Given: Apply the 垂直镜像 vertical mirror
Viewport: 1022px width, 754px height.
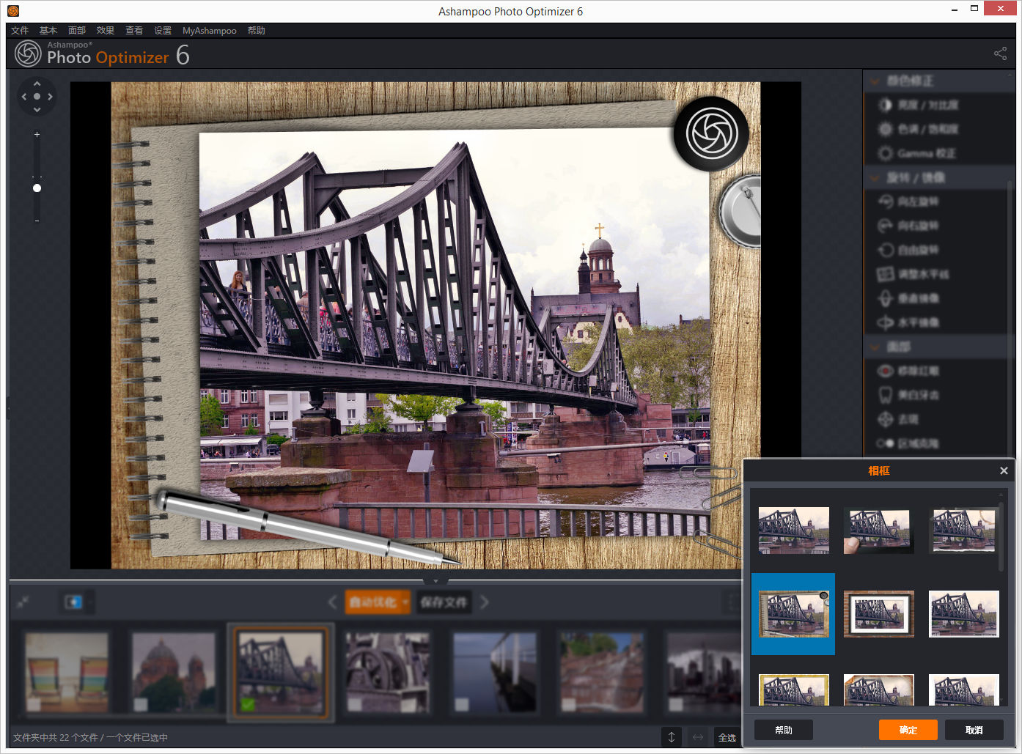Looking at the screenshot, I should click(908, 298).
